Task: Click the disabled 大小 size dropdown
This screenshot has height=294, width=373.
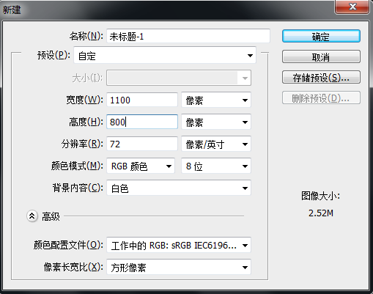Action: point(179,78)
